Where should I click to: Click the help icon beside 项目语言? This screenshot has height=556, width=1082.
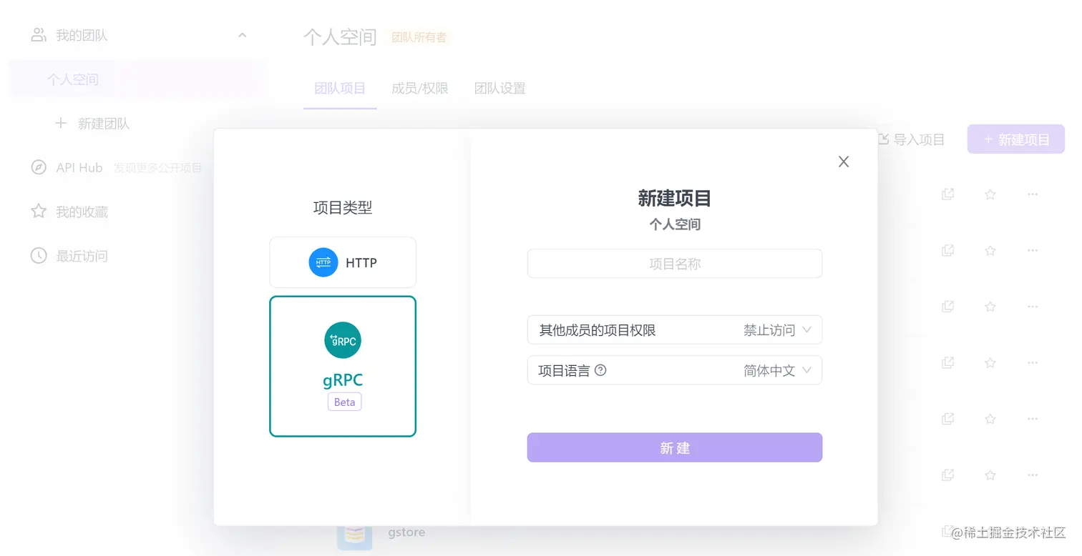coord(600,371)
